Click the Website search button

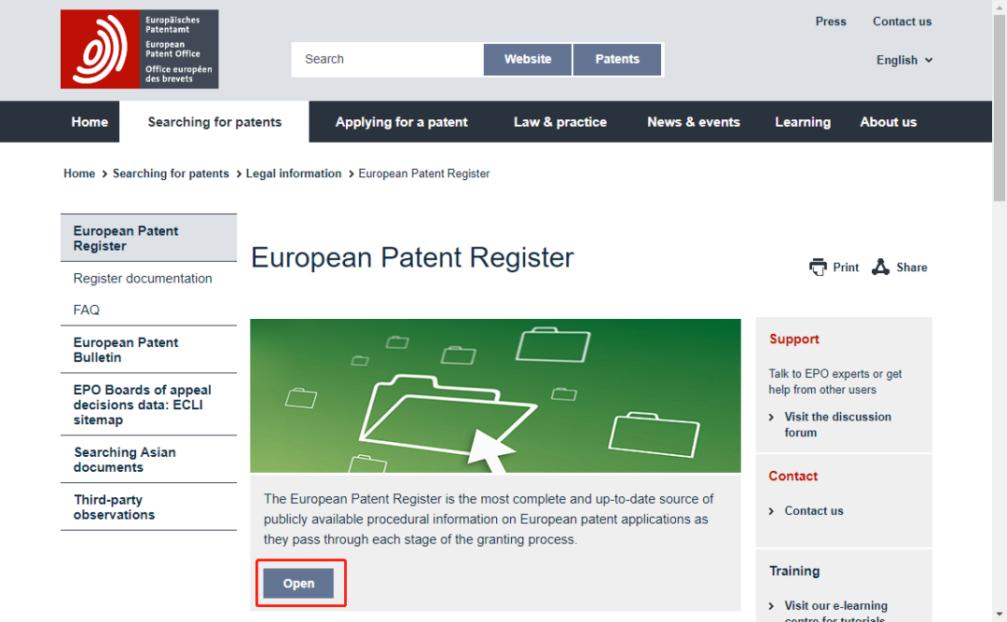point(528,60)
